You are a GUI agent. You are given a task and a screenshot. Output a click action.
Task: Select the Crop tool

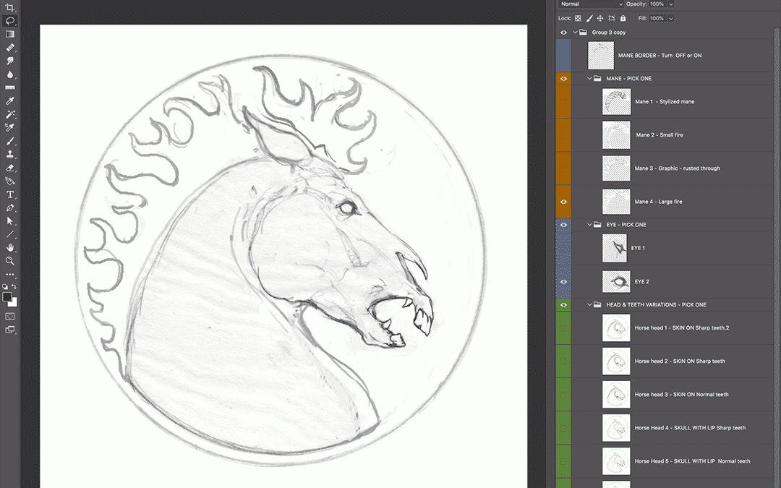[10, 7]
